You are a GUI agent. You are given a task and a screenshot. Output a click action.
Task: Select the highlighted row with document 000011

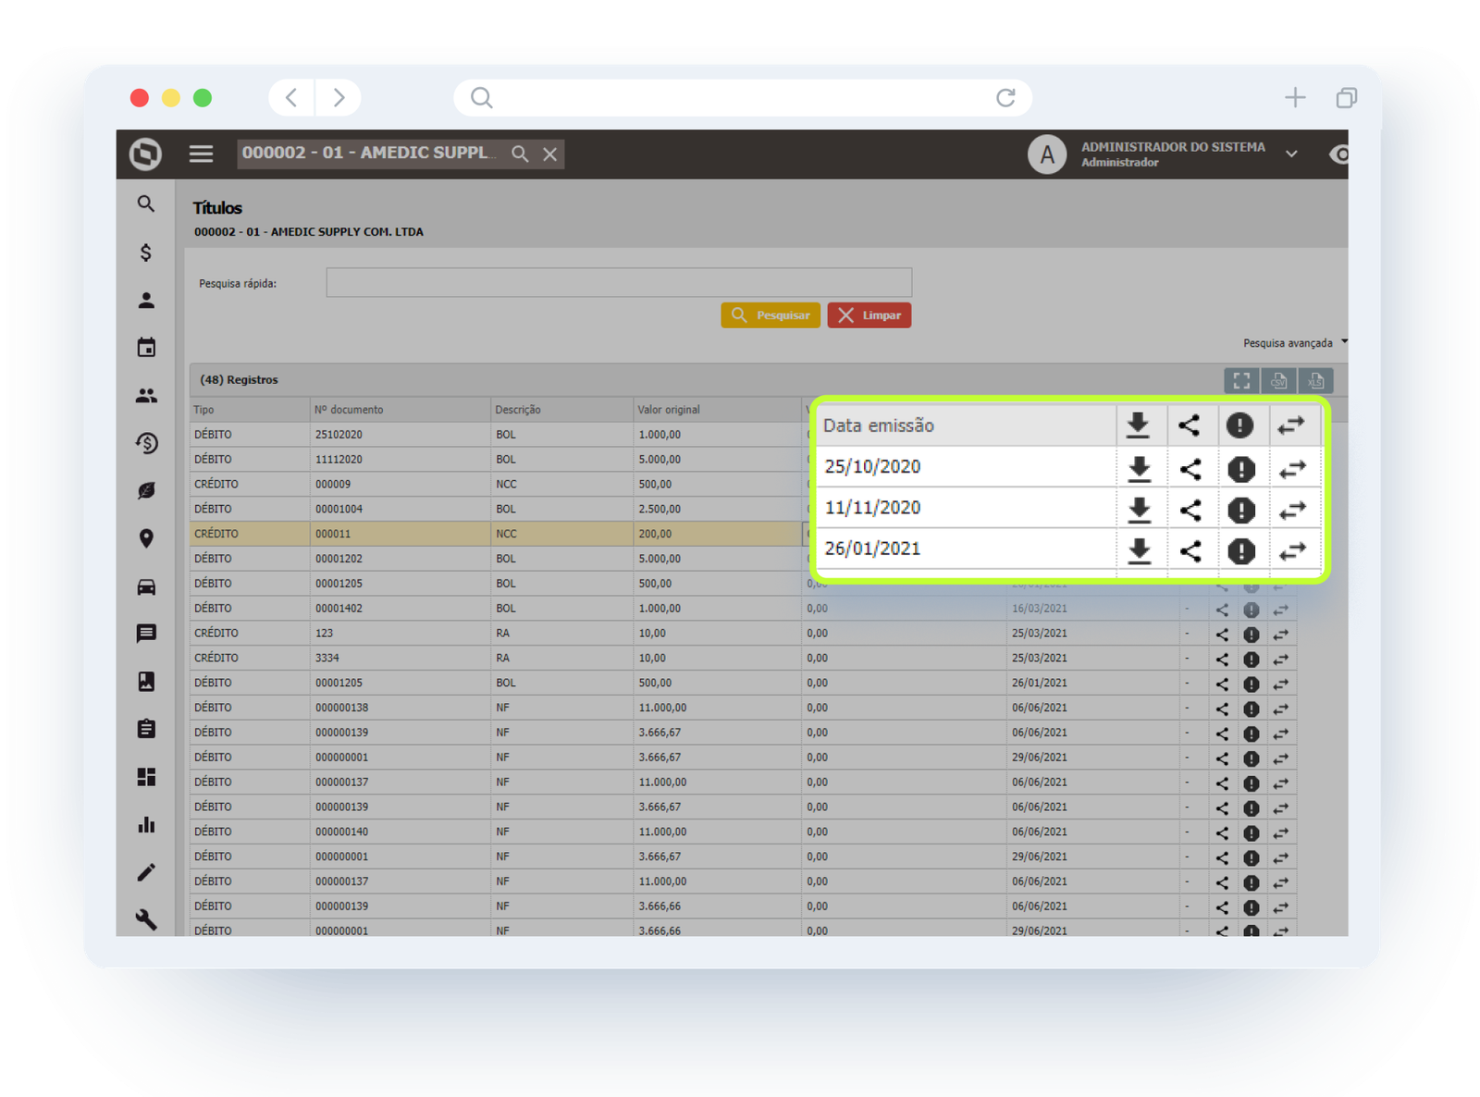(x=497, y=534)
